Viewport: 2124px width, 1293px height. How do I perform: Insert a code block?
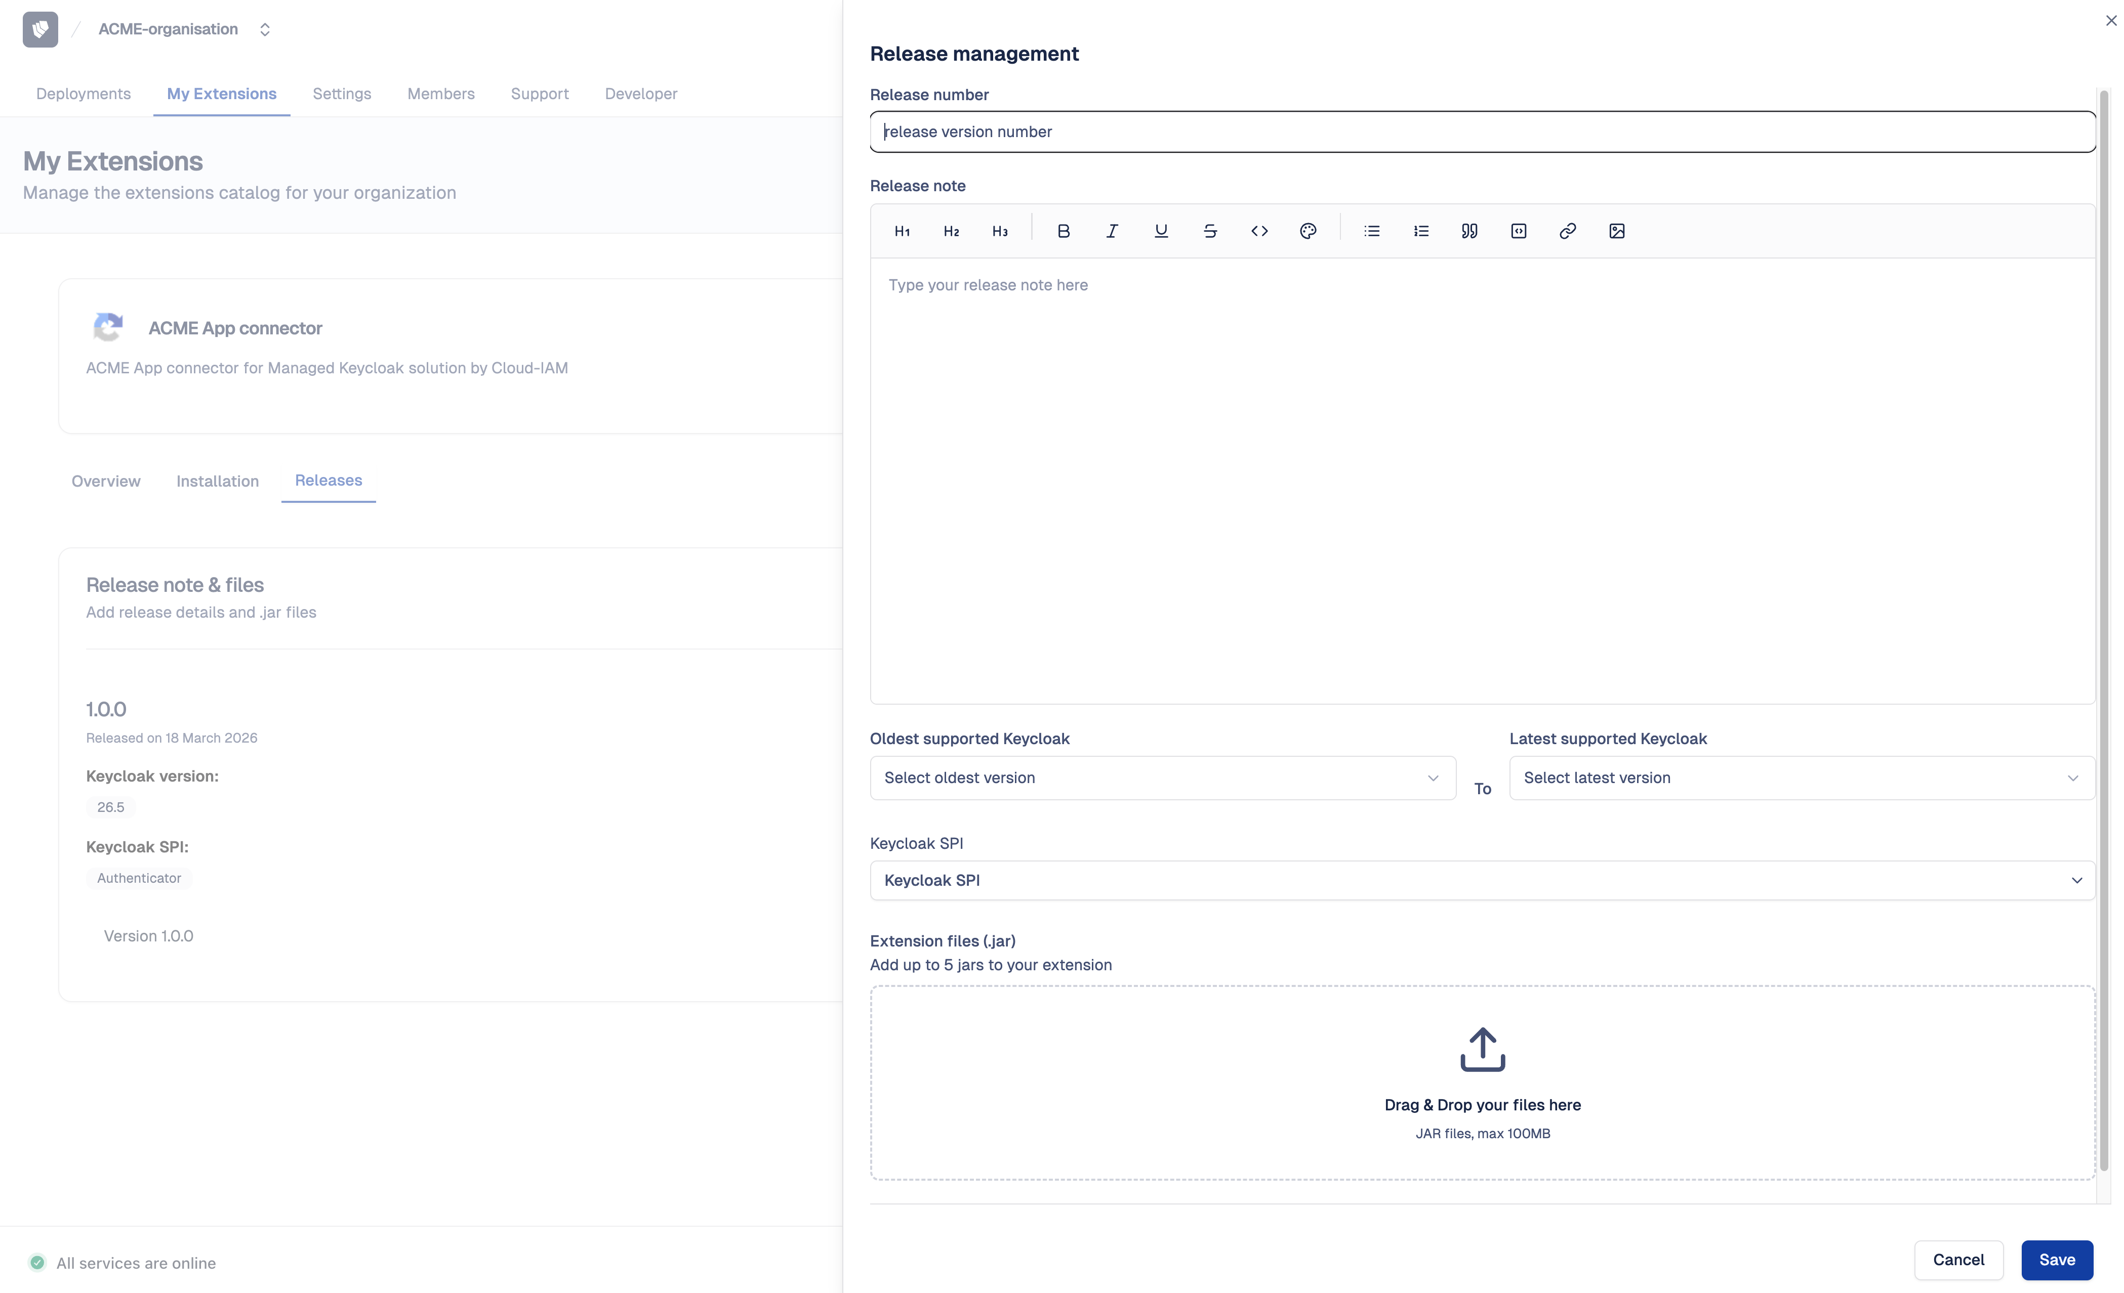(x=1519, y=231)
